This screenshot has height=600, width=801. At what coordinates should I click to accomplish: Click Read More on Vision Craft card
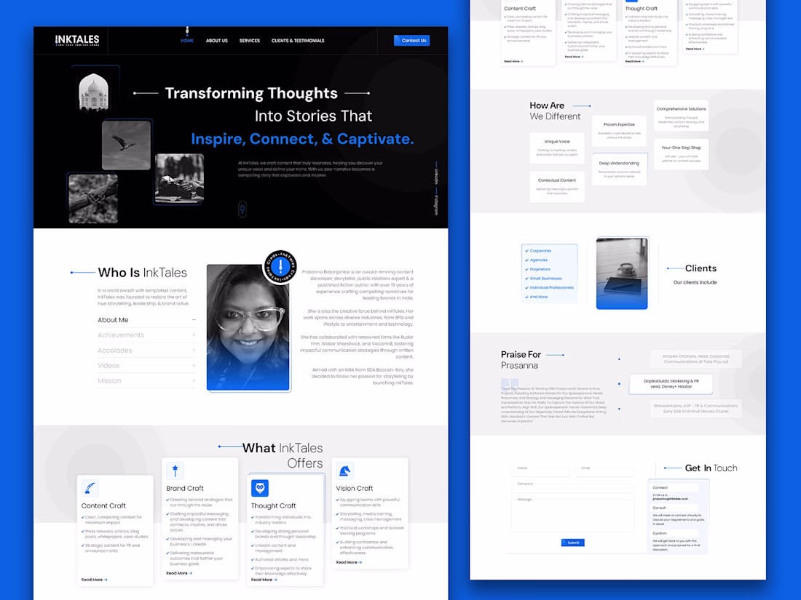(348, 562)
